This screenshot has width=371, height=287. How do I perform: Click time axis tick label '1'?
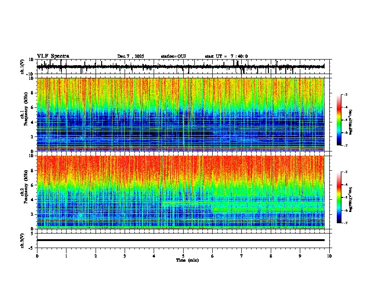point(66,256)
